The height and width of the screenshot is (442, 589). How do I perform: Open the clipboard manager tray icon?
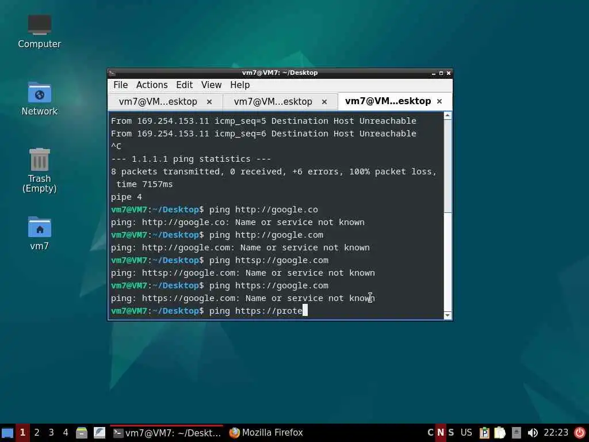[x=484, y=433]
